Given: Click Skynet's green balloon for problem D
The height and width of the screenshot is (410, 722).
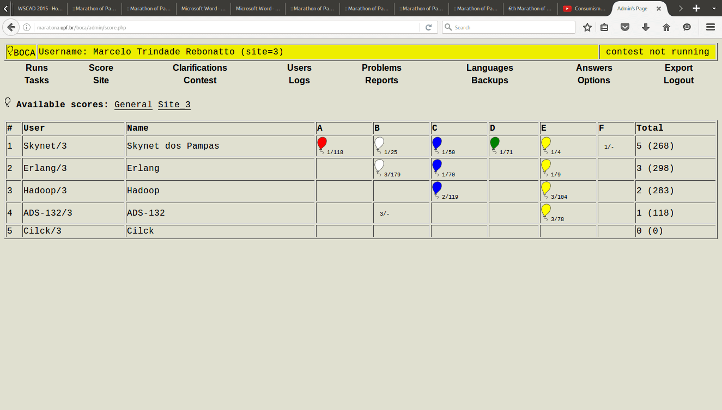Looking at the screenshot, I should tap(495, 145).
